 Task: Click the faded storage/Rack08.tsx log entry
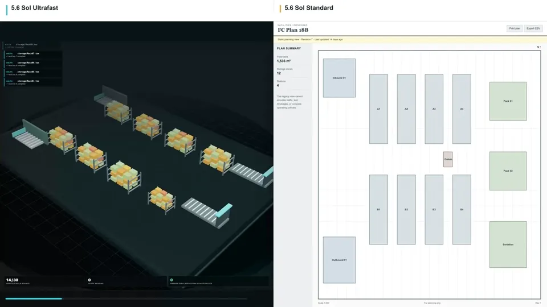coord(31,45)
